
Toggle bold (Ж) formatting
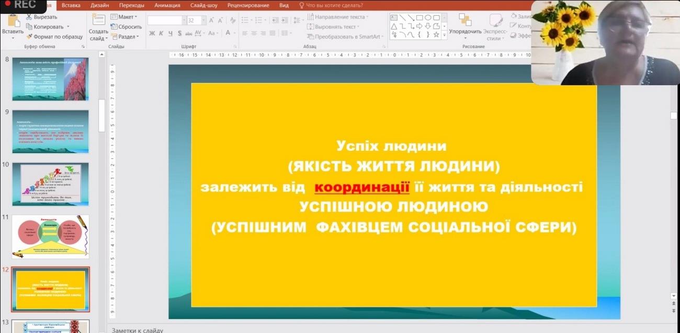(152, 33)
